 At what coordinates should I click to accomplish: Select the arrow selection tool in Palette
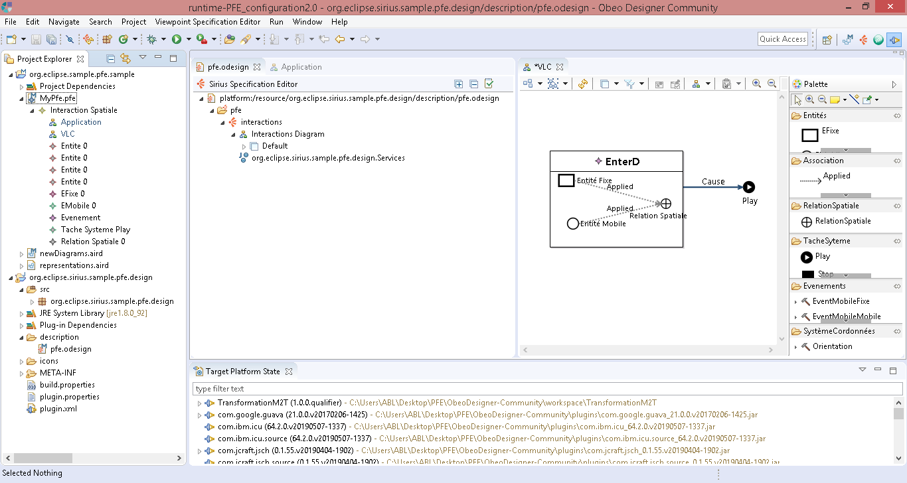pos(797,100)
